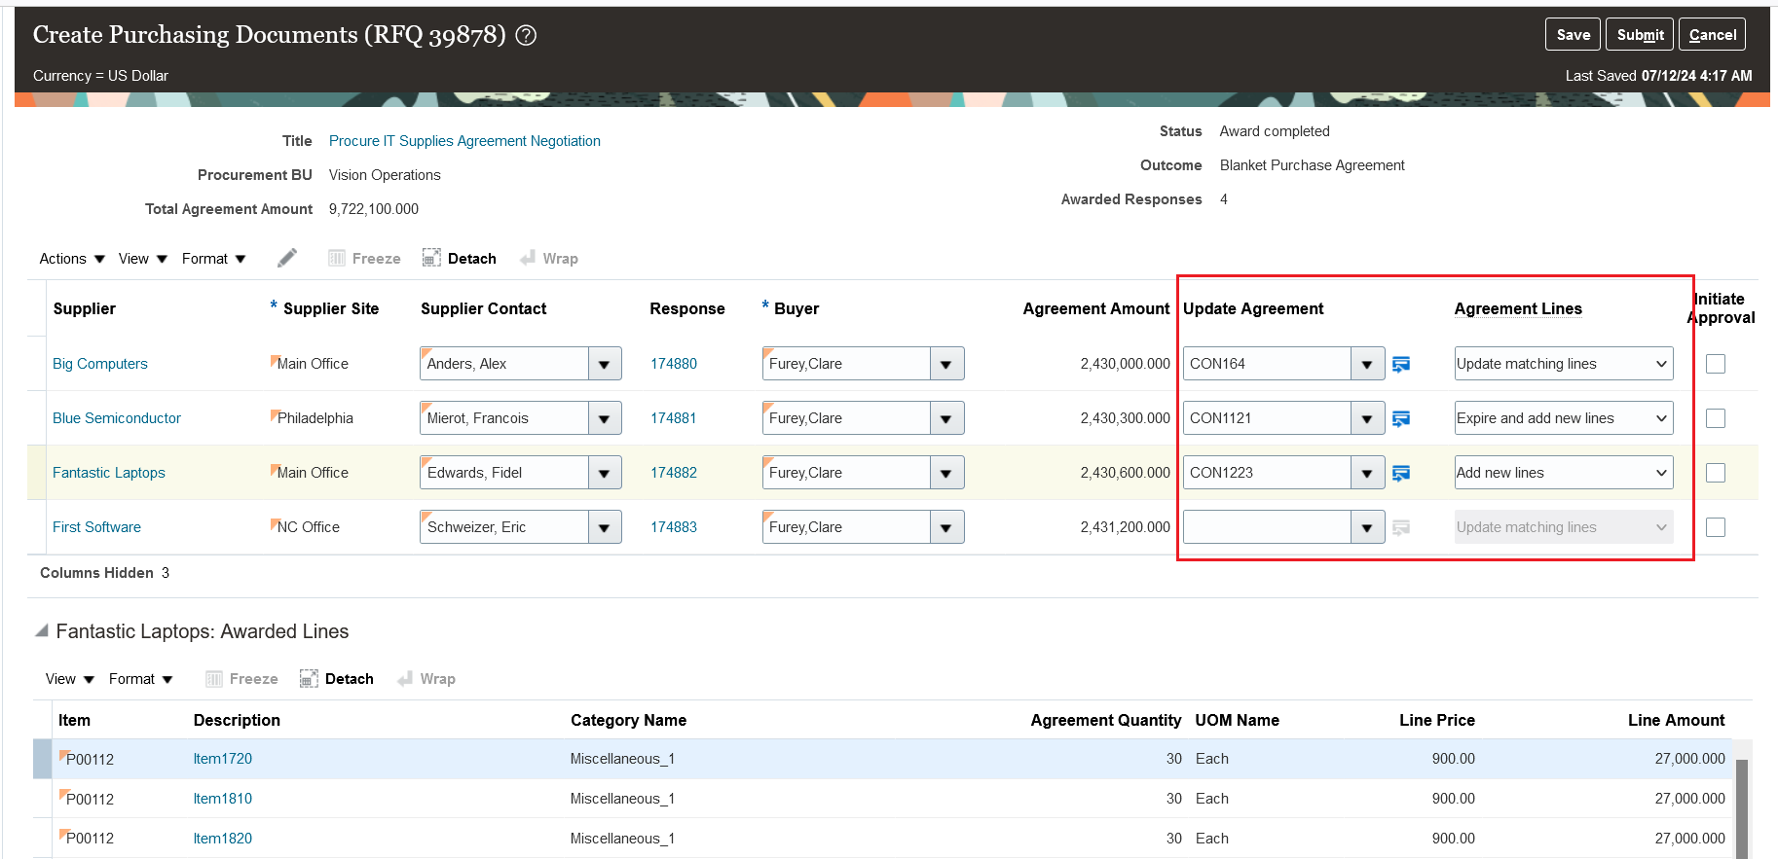Screen dimensions: 1778x859
Task: Click the Agreement Amount column header
Action: 1096,308
